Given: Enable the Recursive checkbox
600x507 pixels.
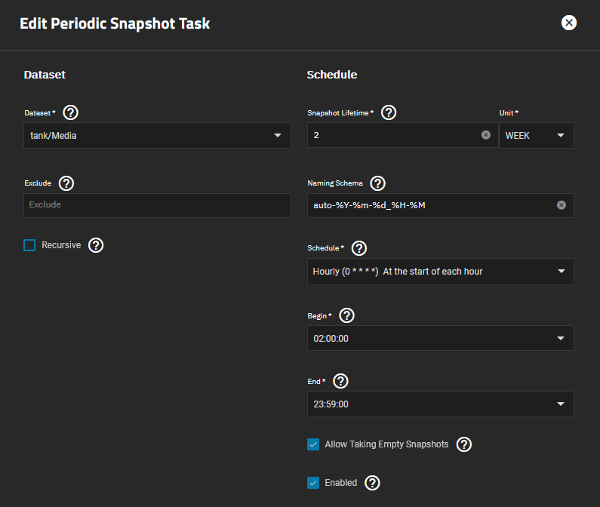Looking at the screenshot, I should coord(29,245).
